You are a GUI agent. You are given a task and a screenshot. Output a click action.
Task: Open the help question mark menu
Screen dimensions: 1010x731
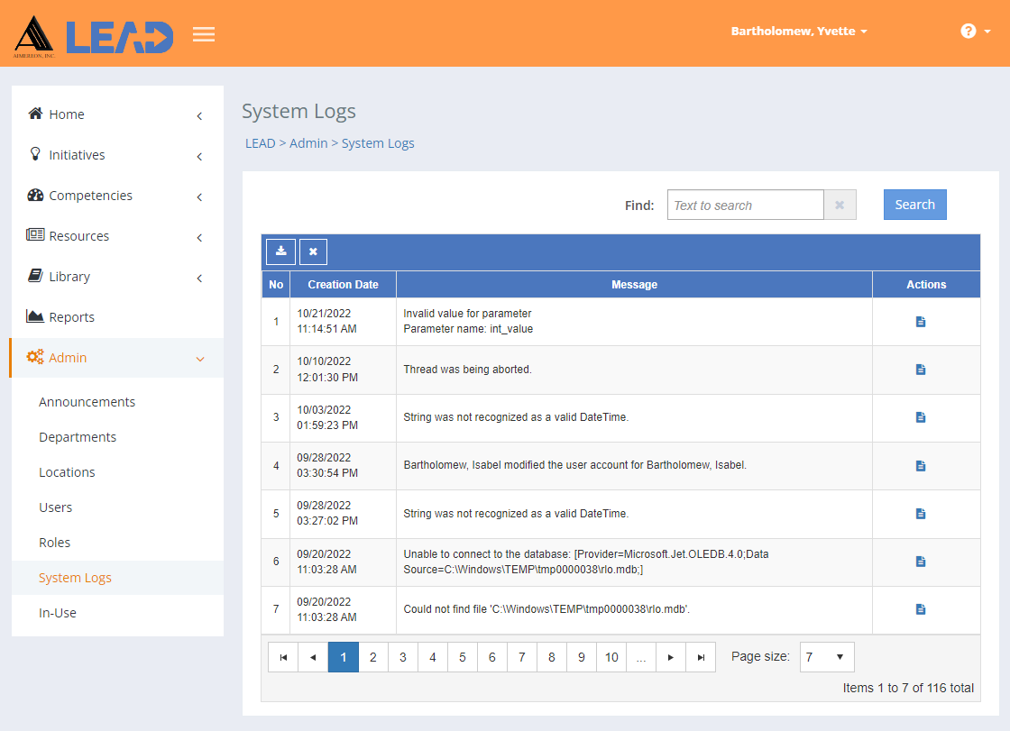pos(969,31)
